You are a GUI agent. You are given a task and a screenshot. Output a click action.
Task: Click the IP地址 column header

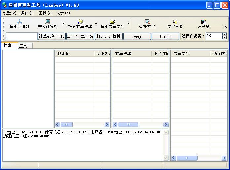[74, 54]
